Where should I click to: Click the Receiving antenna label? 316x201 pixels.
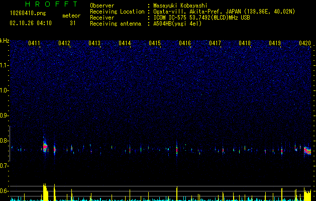click(116, 24)
